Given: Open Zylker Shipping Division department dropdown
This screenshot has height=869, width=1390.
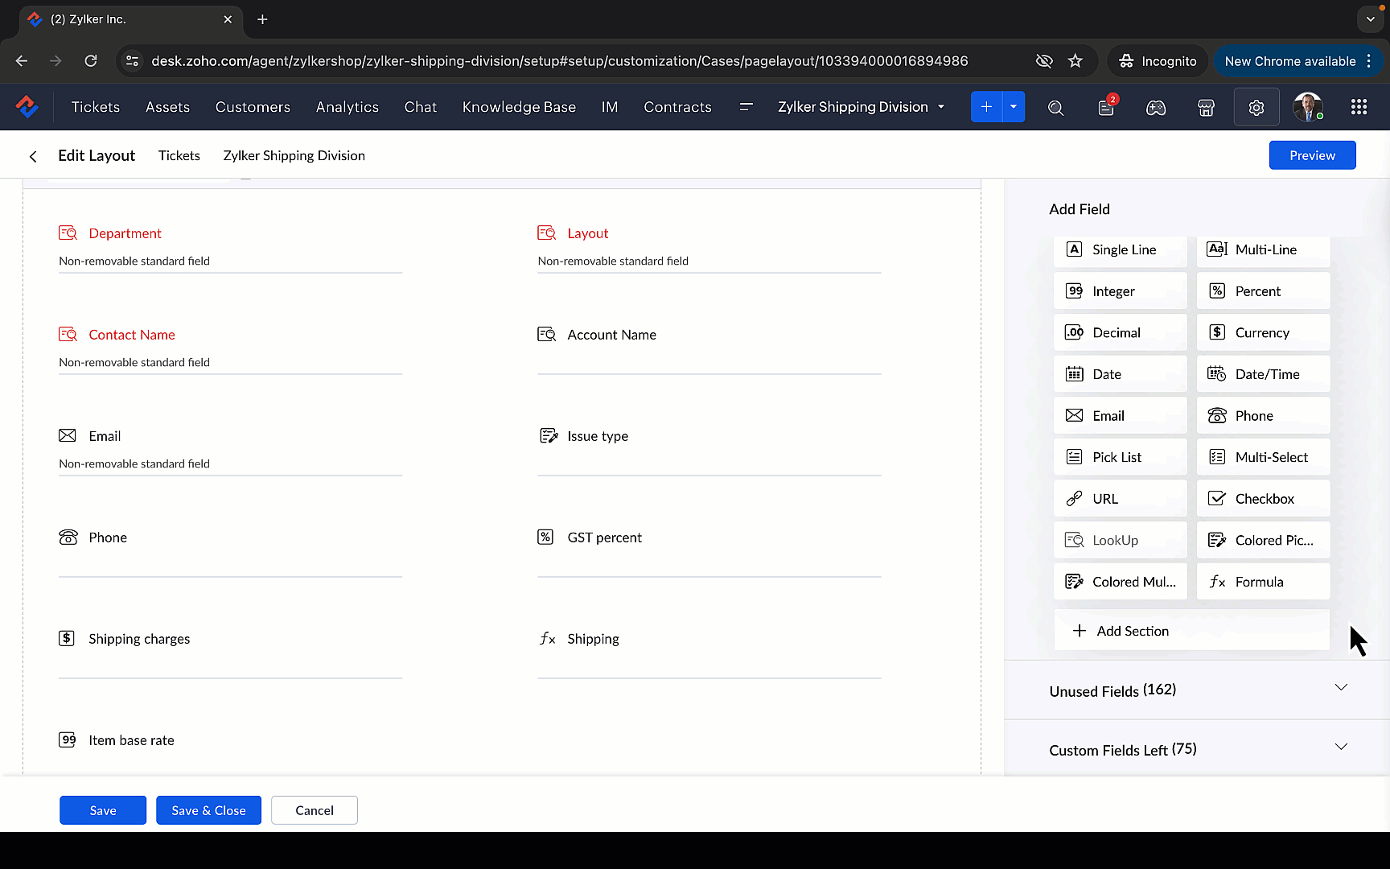Looking at the screenshot, I should click(861, 107).
